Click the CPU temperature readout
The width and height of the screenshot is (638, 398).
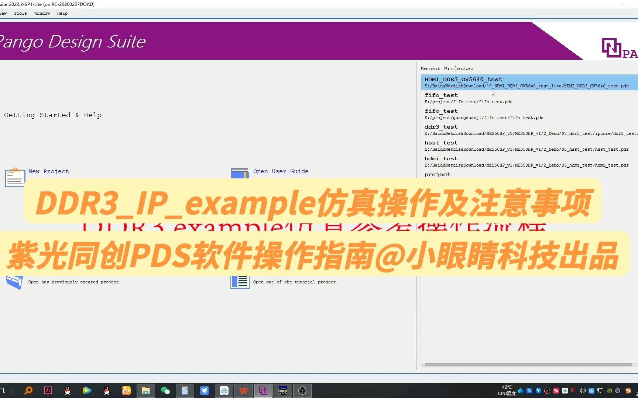(x=507, y=391)
